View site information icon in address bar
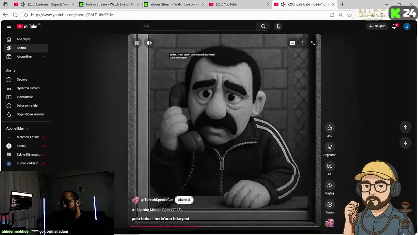 pyautogui.click(x=26, y=15)
